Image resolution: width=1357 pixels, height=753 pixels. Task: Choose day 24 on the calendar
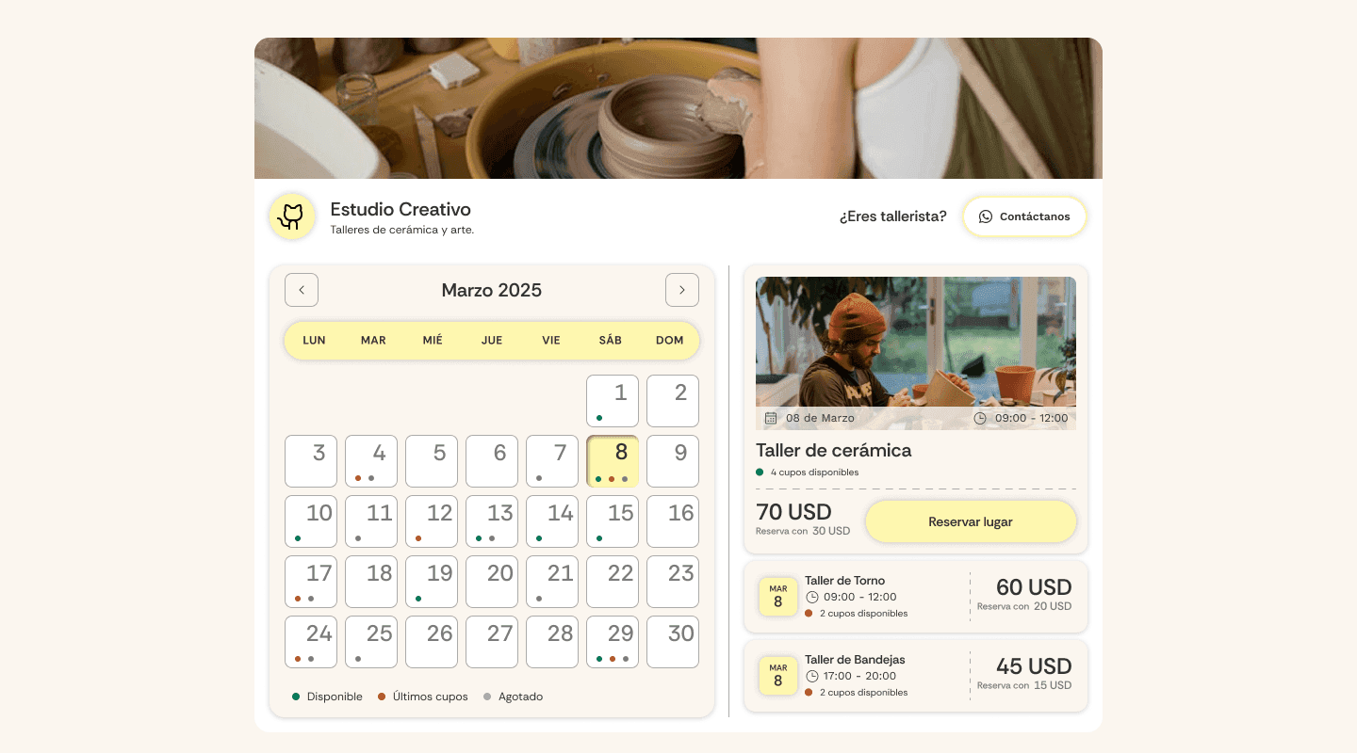pyautogui.click(x=311, y=642)
